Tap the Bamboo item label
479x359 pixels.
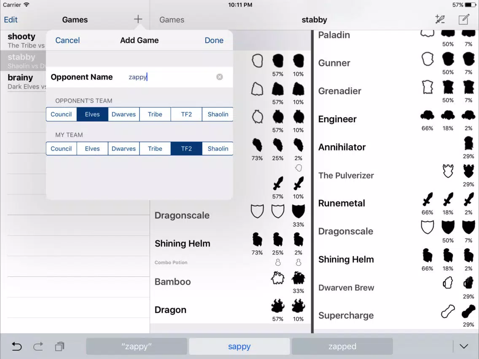[172, 281]
